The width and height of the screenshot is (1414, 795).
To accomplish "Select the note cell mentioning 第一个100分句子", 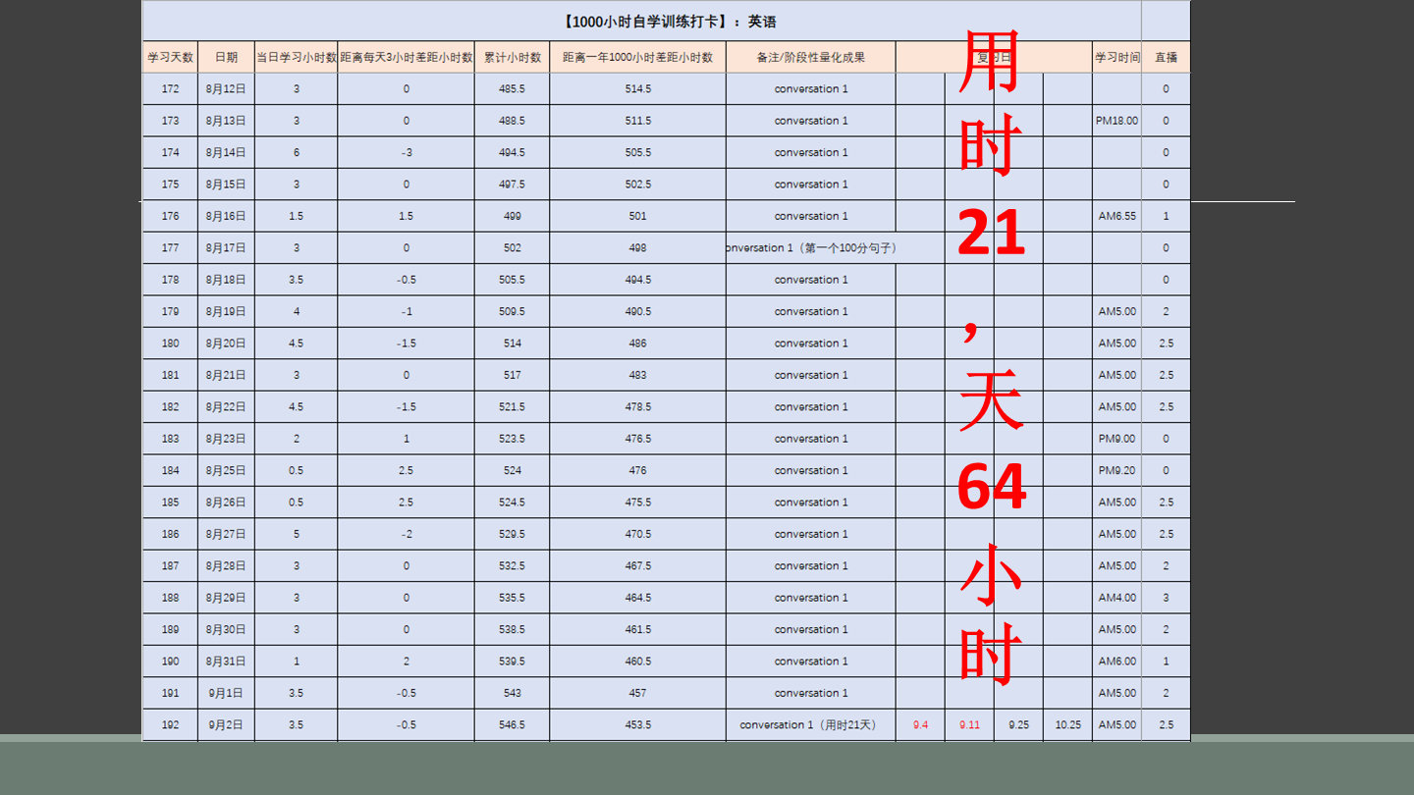I will (811, 248).
